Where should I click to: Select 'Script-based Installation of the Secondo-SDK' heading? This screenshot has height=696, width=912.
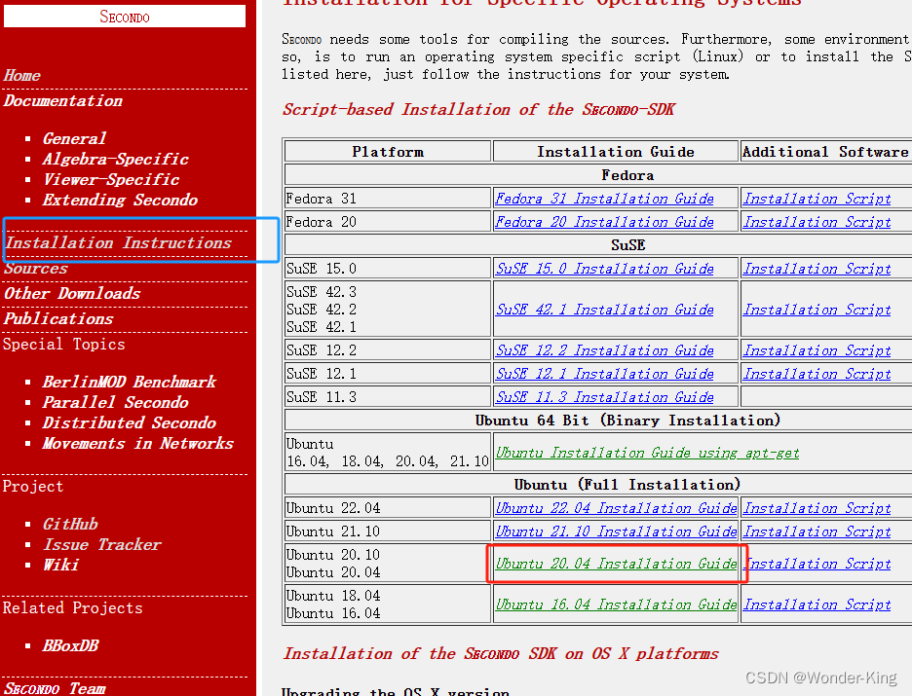[x=478, y=109]
